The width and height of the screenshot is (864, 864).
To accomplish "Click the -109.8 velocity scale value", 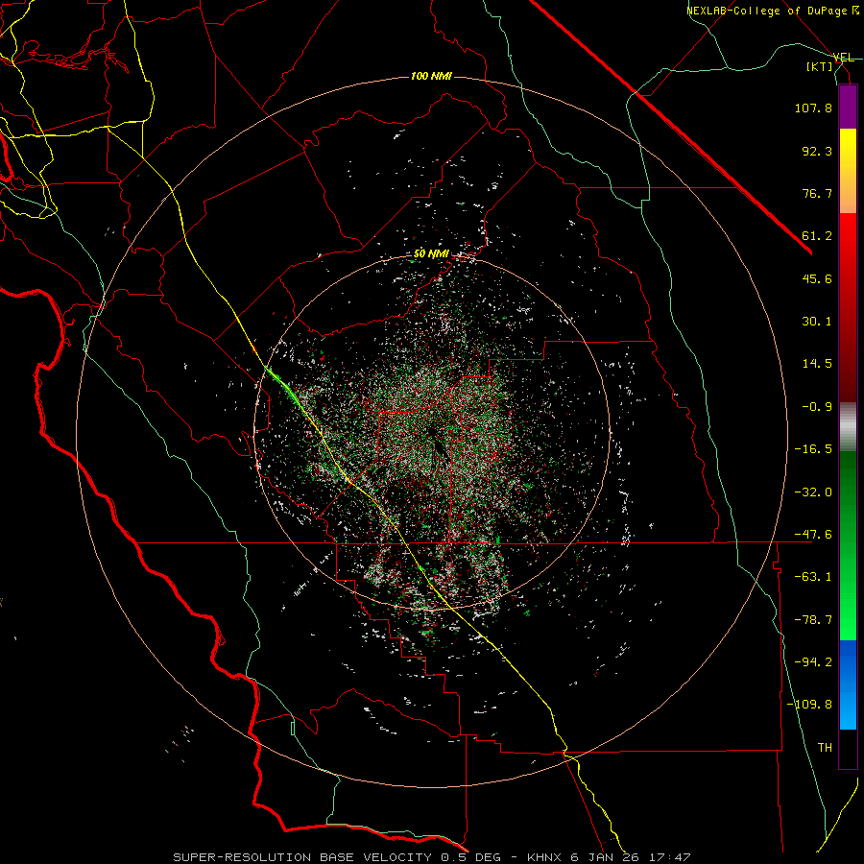I will click(809, 705).
